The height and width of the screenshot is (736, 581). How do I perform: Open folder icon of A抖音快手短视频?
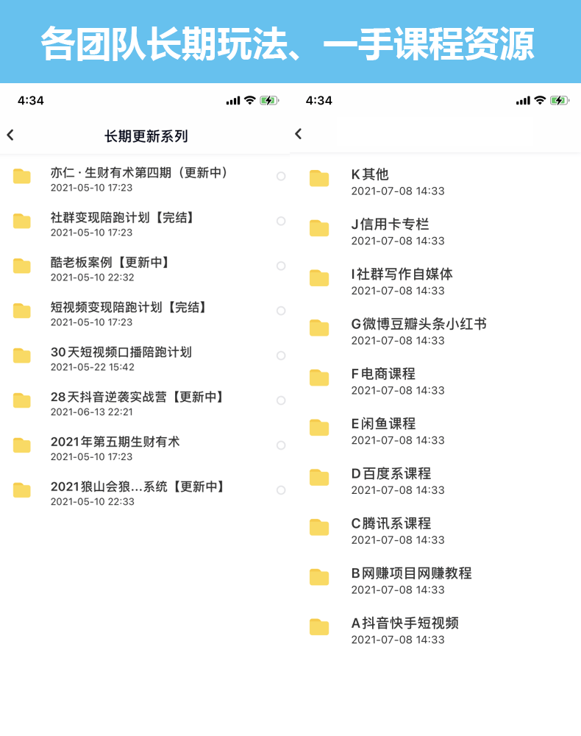coord(319,627)
